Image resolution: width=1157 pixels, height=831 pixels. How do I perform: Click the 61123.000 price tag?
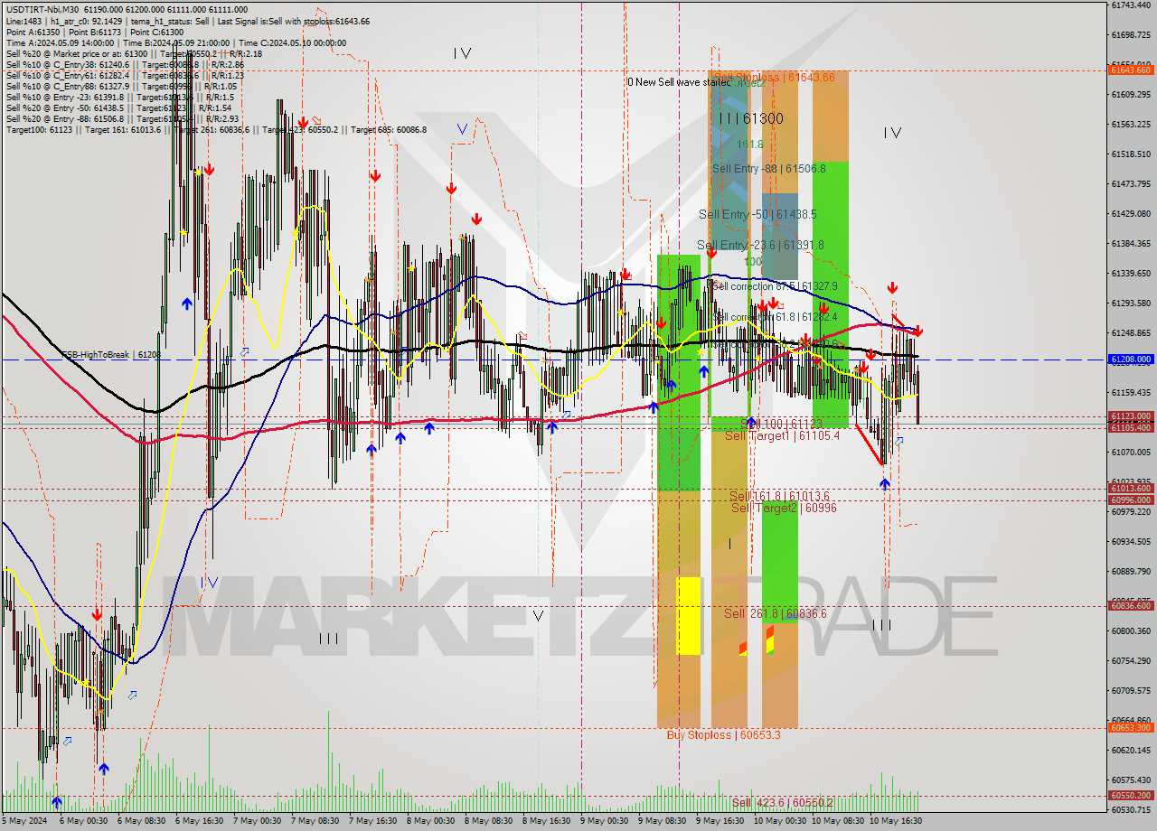1130,415
